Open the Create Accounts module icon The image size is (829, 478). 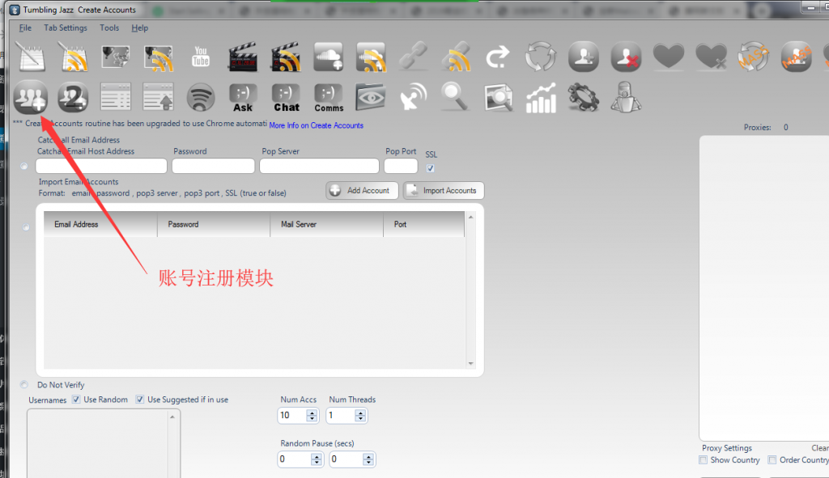(31, 97)
